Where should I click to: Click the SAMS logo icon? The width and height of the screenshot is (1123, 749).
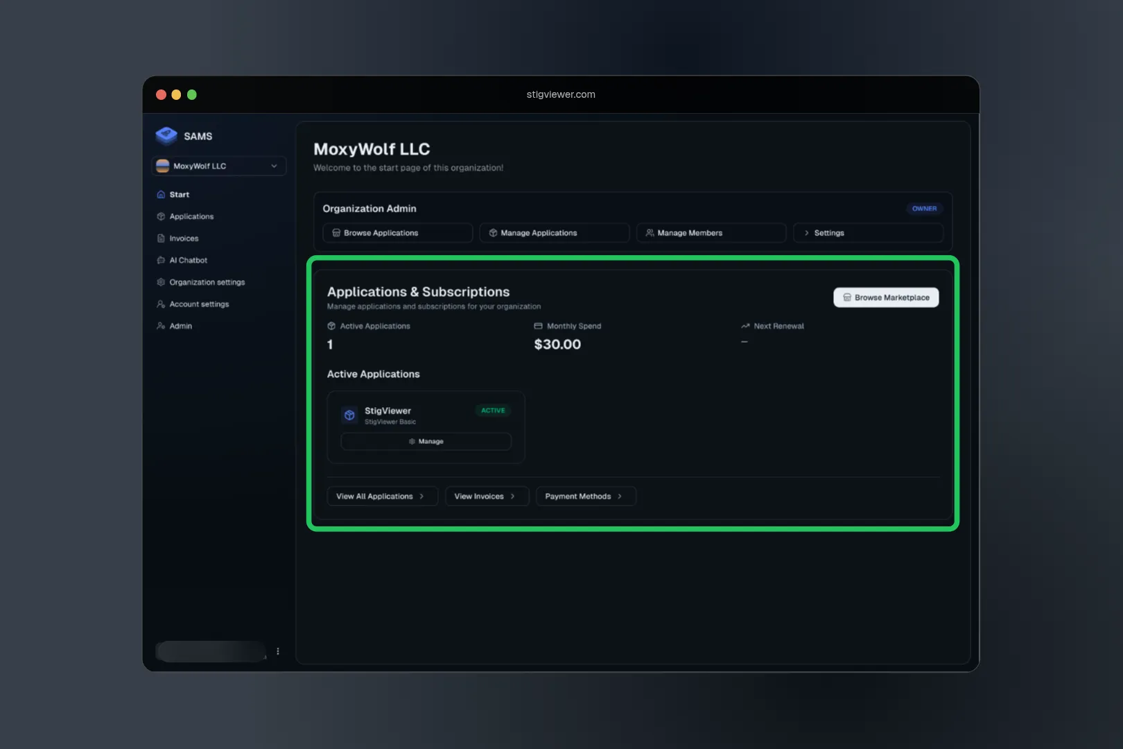pos(166,136)
